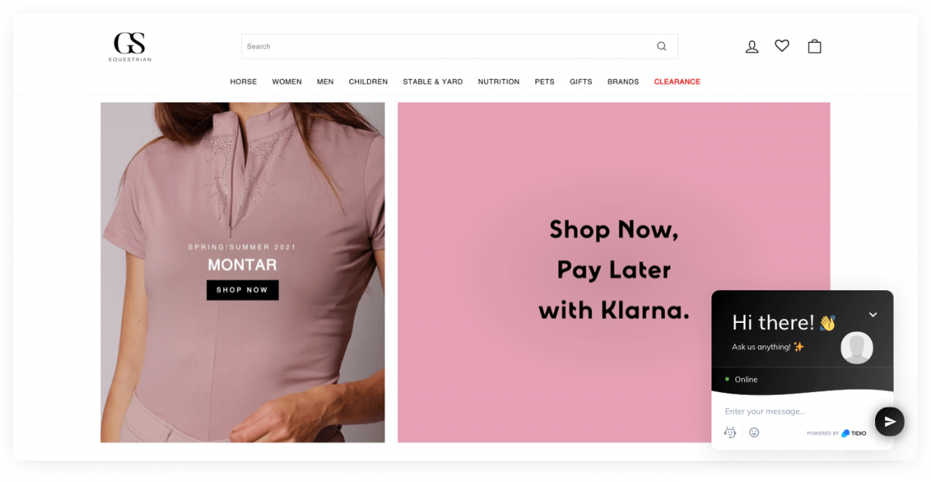
Task: Open the Klarna pink banner
Action: 614,272
